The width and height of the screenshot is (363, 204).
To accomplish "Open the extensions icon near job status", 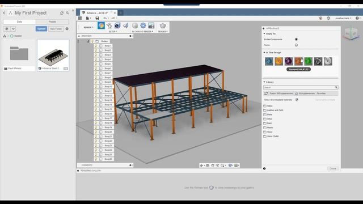I will pos(320,18).
